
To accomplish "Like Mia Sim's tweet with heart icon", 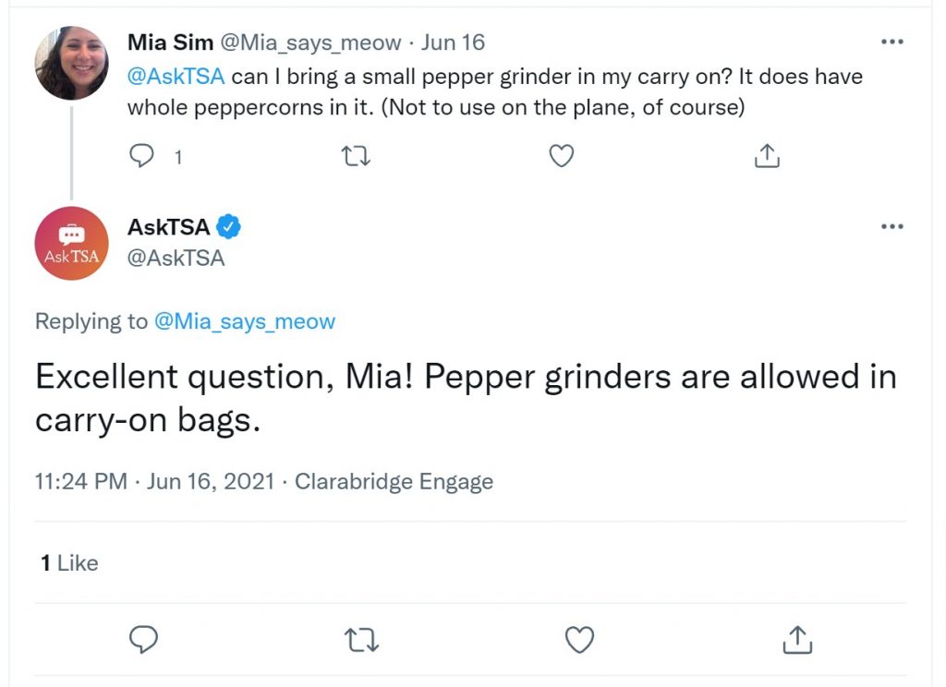I will (561, 156).
